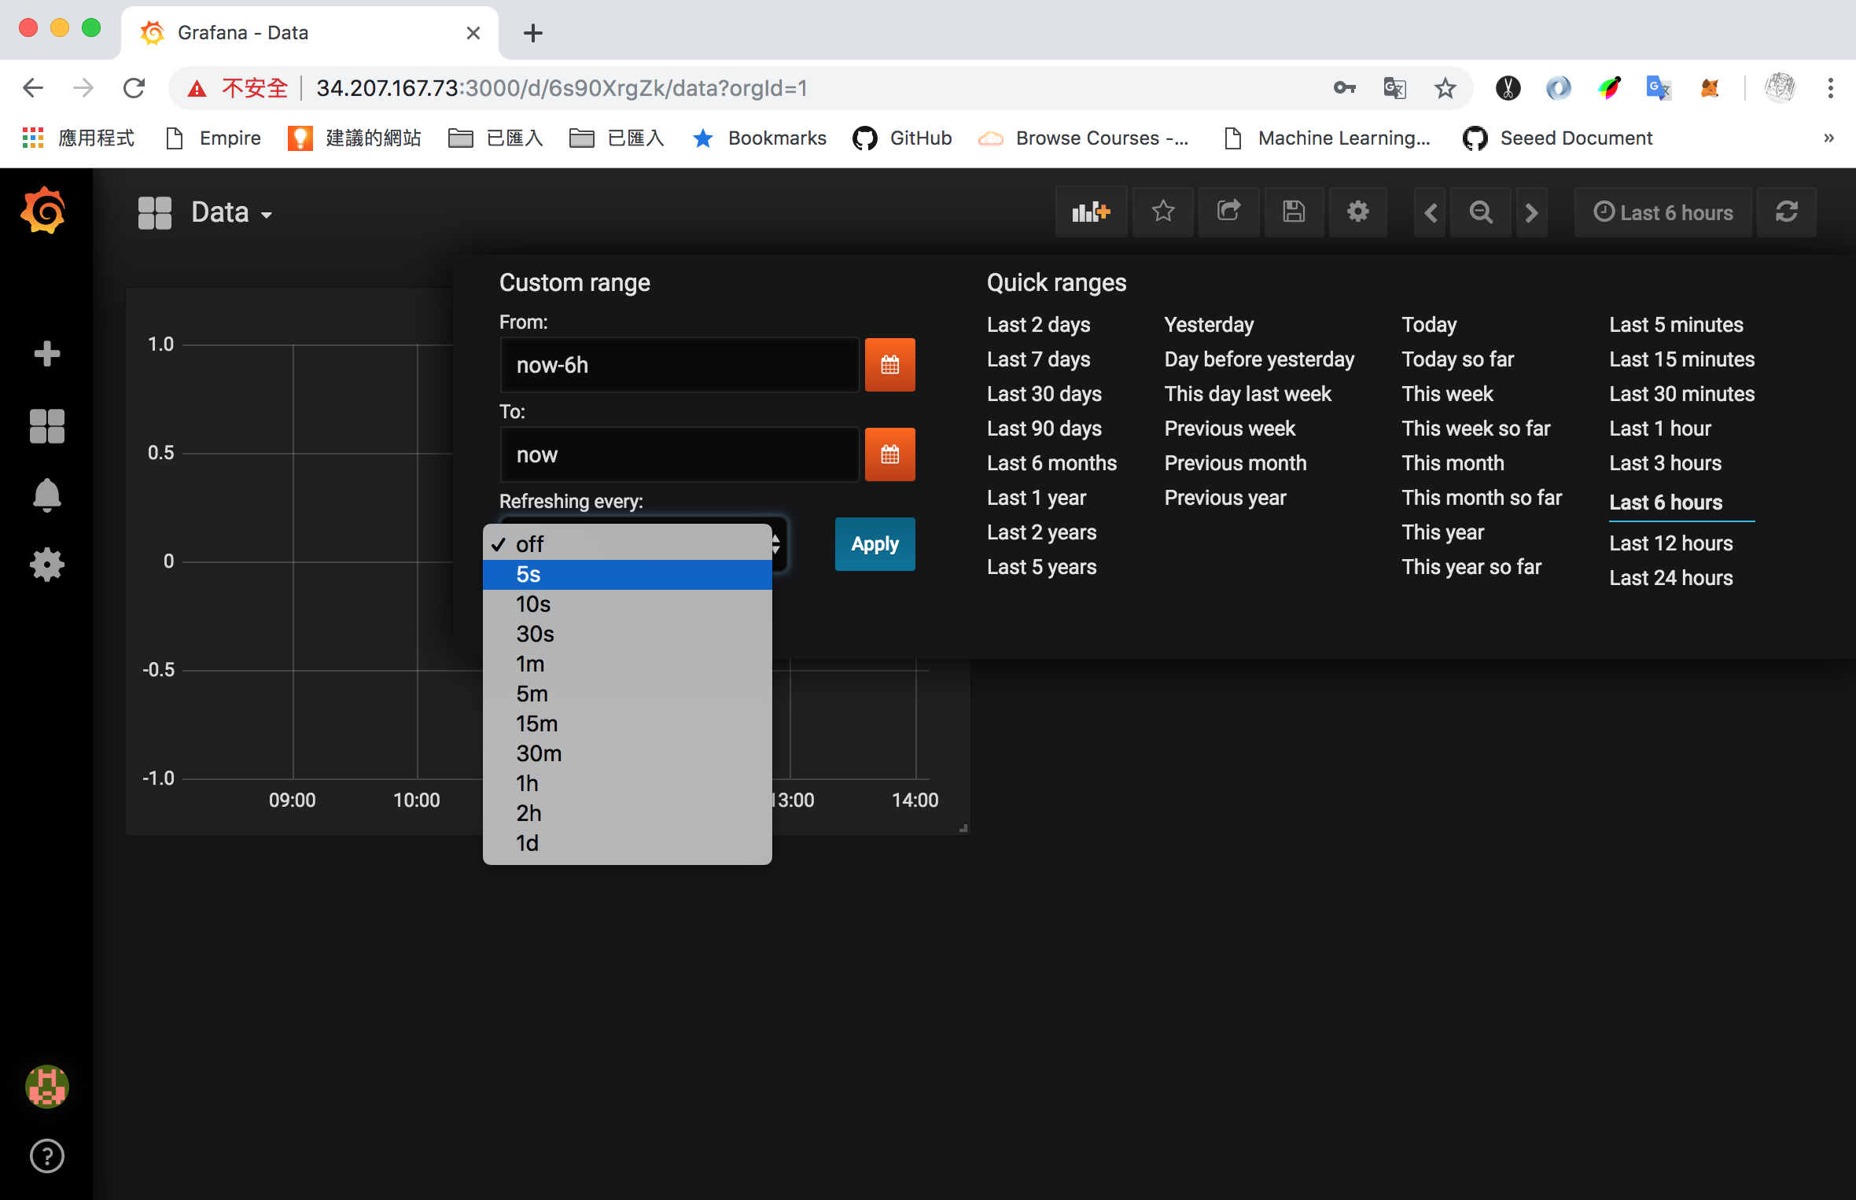Viewport: 1856px width, 1200px height.
Task: Click the From field with now-6h
Action: pyautogui.click(x=679, y=365)
